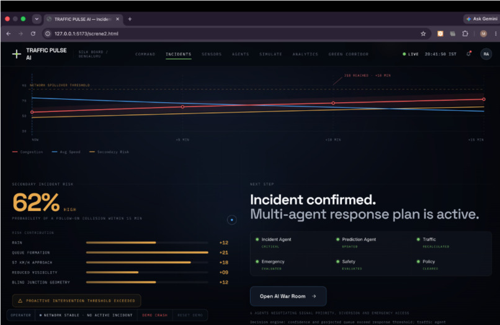The width and height of the screenshot is (500, 325).
Task: Click the JIB REACHED +10 MIN annotation
Action: (367, 76)
